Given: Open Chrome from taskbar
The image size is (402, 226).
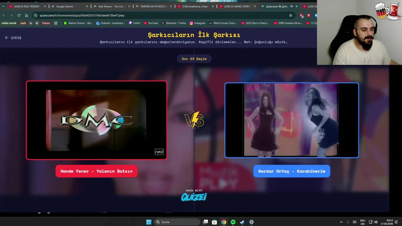Looking at the screenshot, I should pos(224,222).
